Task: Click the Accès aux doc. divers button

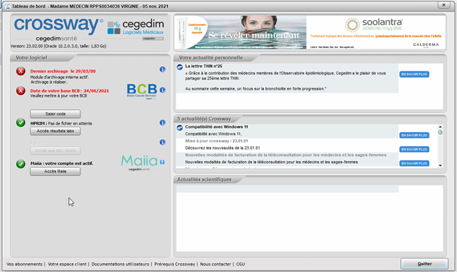Action: click(x=55, y=151)
